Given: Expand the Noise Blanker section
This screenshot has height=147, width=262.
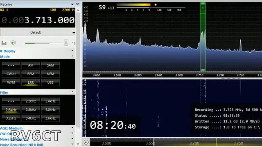Looking at the screenshot, I should [x=72, y=139].
